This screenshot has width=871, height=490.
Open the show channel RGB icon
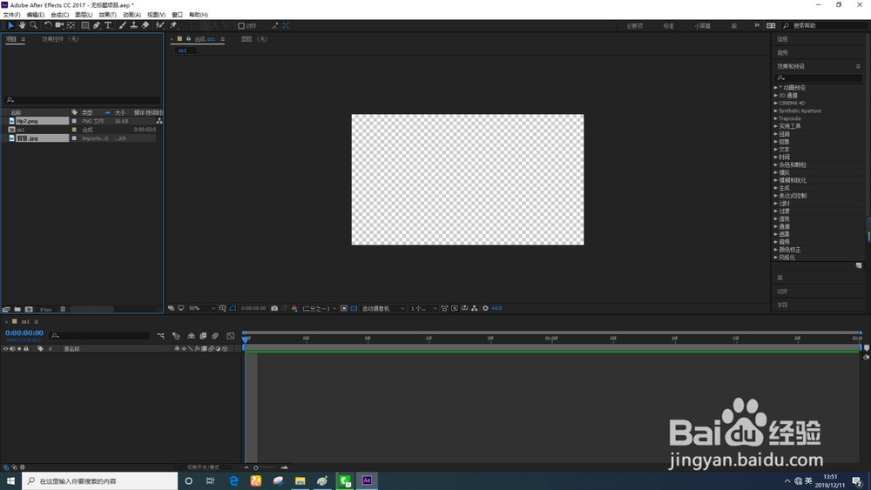tap(294, 309)
